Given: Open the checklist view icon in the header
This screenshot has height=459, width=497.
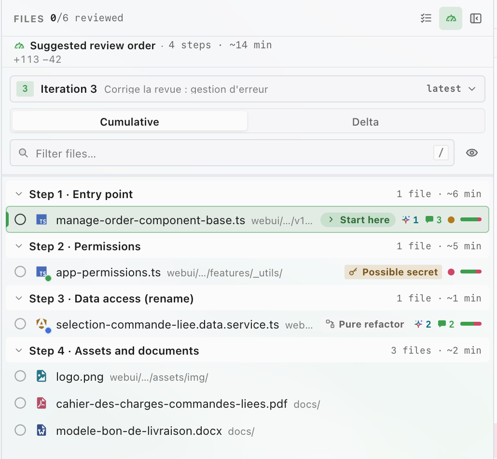Looking at the screenshot, I should 426,18.
